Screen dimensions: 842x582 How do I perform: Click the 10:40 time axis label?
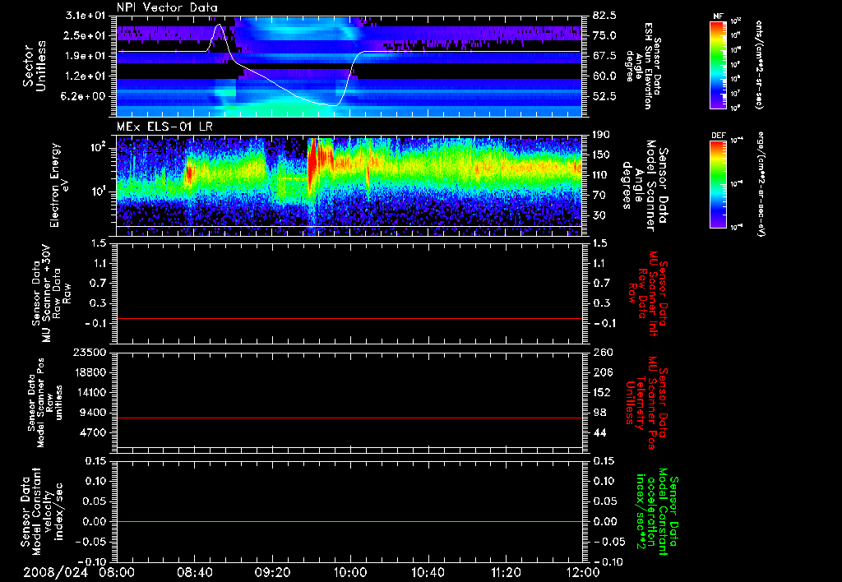[x=428, y=573]
